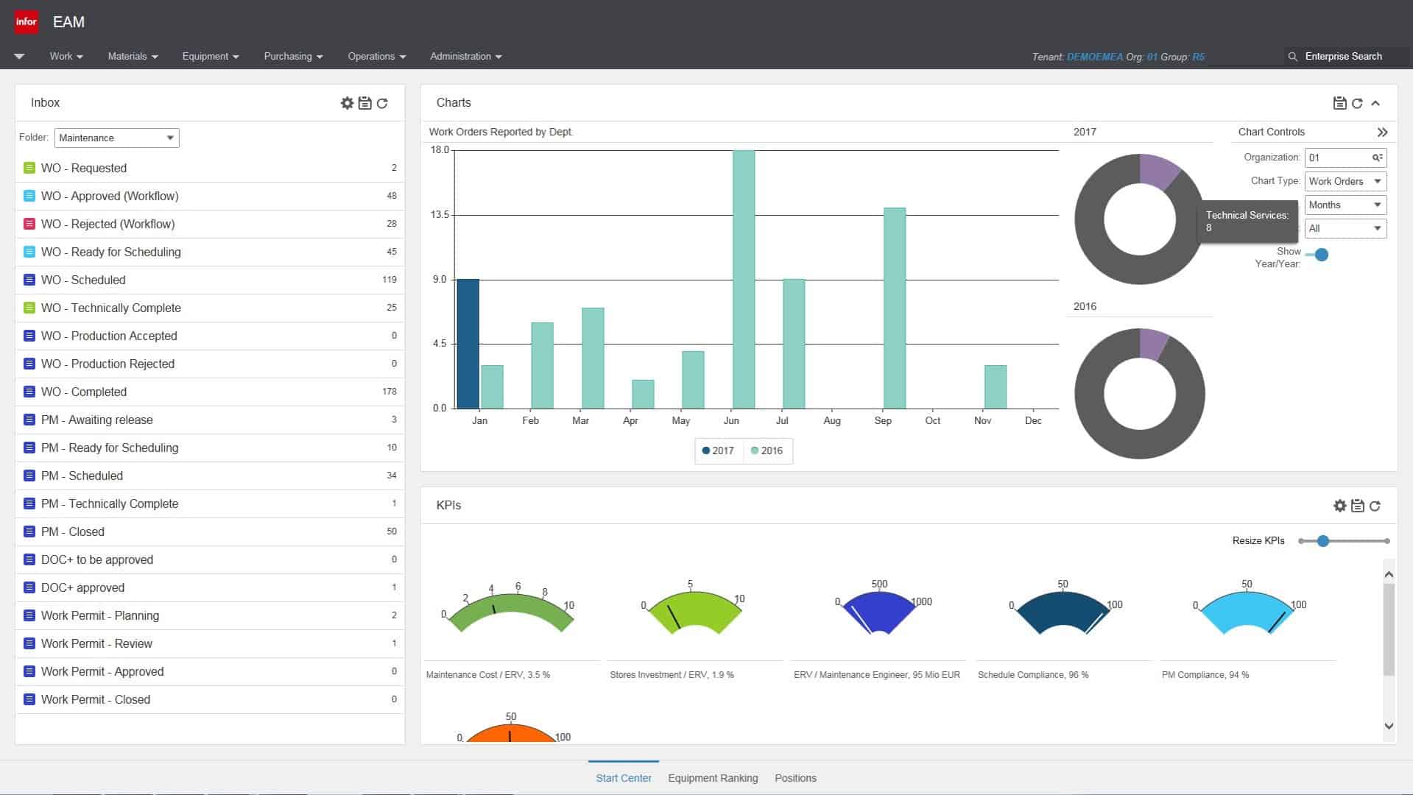Click the Jan 2017 dark blue bar
Screen dimensions: 1413x795
coord(468,344)
